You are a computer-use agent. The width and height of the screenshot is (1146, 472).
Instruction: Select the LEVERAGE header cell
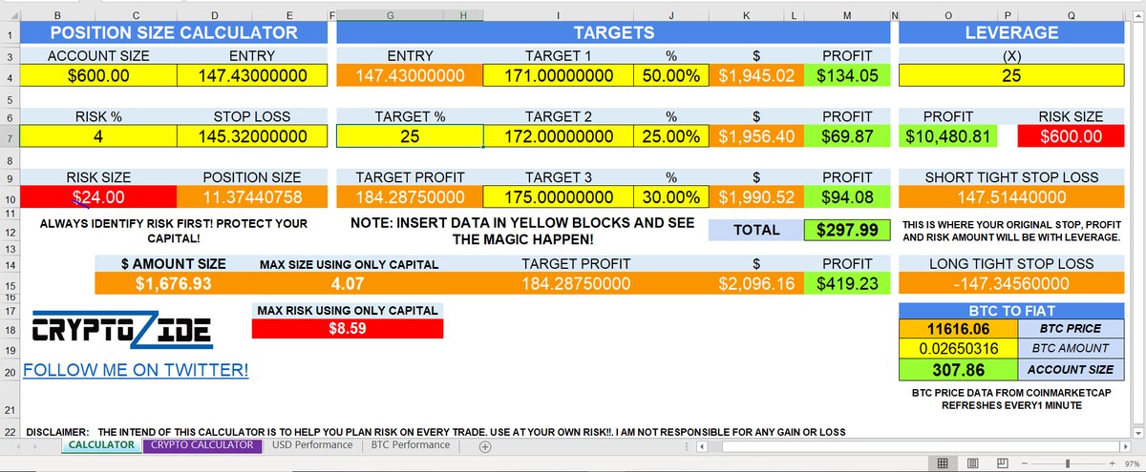coord(1011,32)
